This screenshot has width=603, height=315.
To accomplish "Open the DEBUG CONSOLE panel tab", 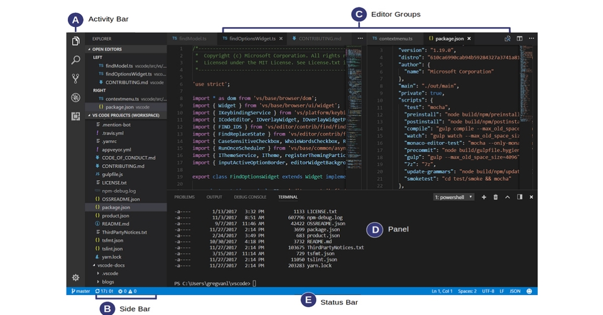I will pyautogui.click(x=250, y=197).
